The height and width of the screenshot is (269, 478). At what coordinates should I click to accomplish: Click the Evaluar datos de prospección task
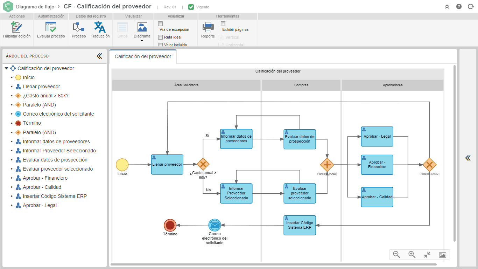[300, 139]
